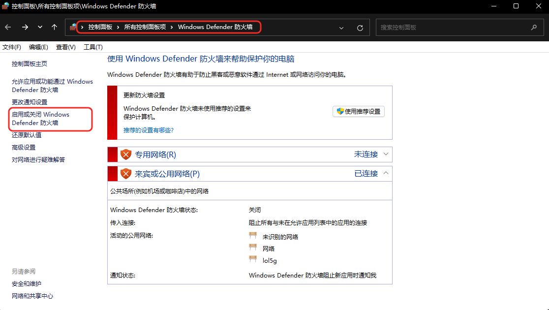This screenshot has height=310, width=549.
Task: Click 还原默认值 link
Action: pos(27,135)
